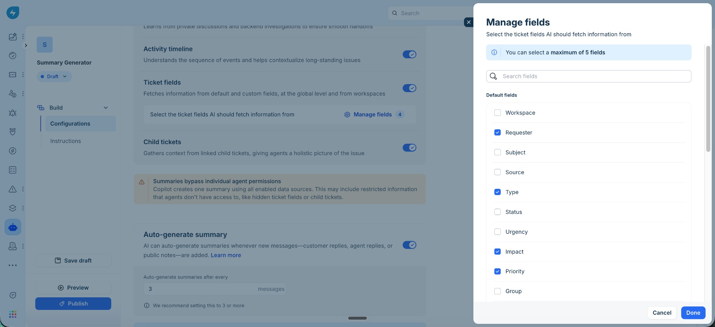Viewport: 715px width, 327px height.
Task: Click the Save draft button
Action: point(73,261)
